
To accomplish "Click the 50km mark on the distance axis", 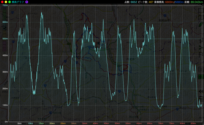I will 117,123.
